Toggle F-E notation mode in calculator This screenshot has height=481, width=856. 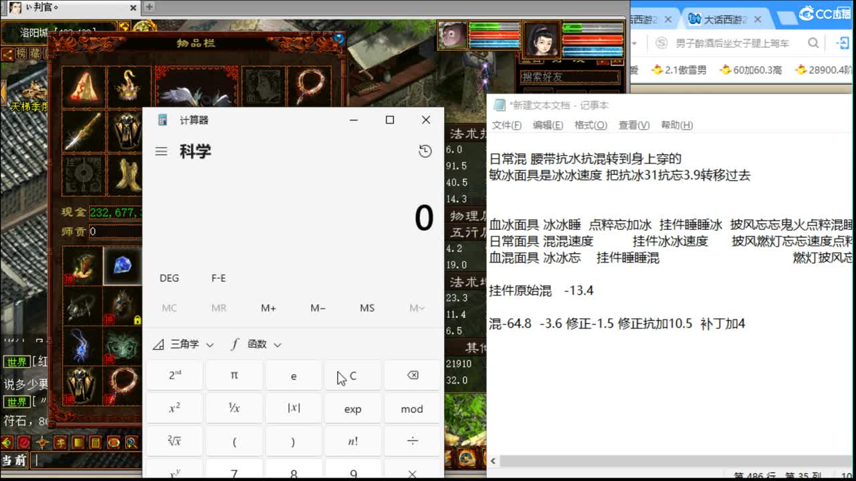(x=217, y=277)
